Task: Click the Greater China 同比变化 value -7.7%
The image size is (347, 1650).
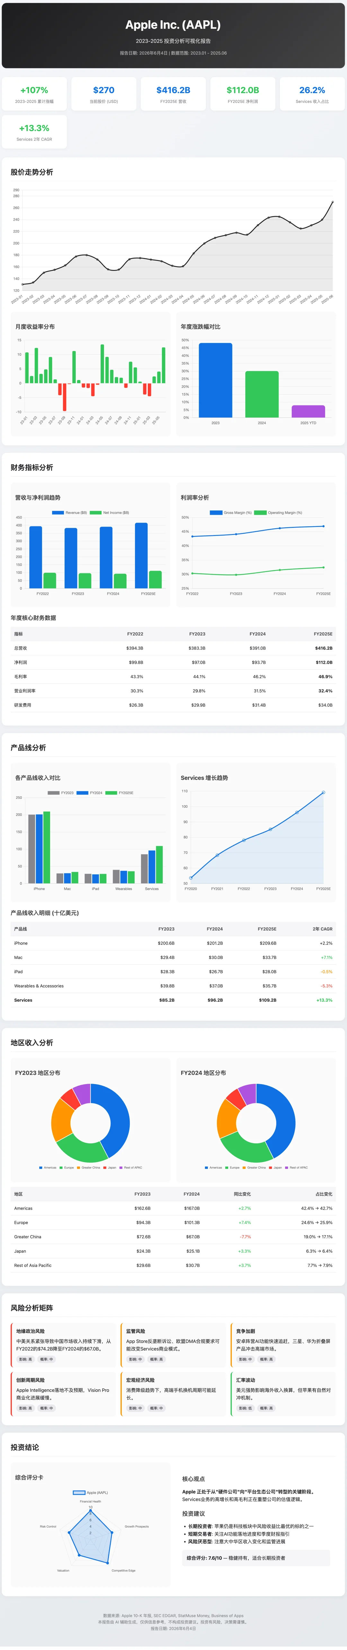Action: tap(245, 1237)
